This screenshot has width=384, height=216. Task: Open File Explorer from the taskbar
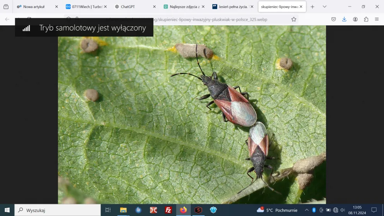123,210
